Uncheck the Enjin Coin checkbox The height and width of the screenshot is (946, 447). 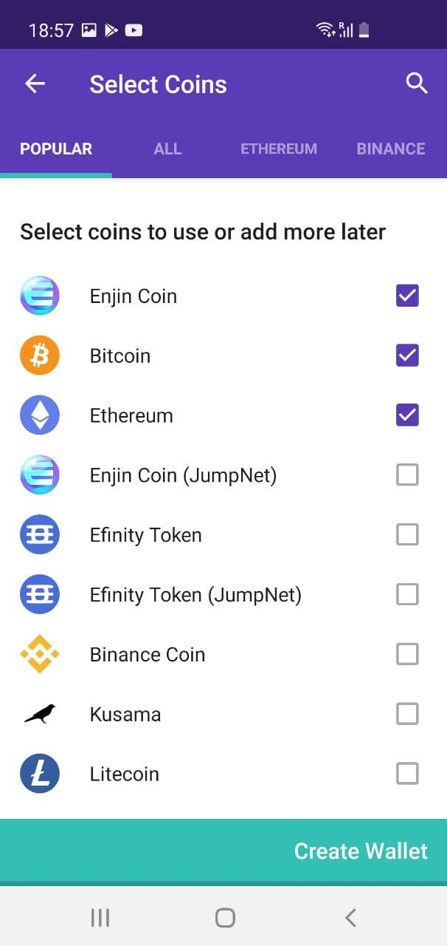coord(407,296)
